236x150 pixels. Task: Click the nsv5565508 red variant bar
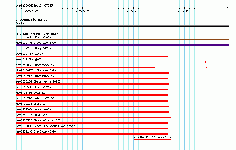click(x=92, y=90)
